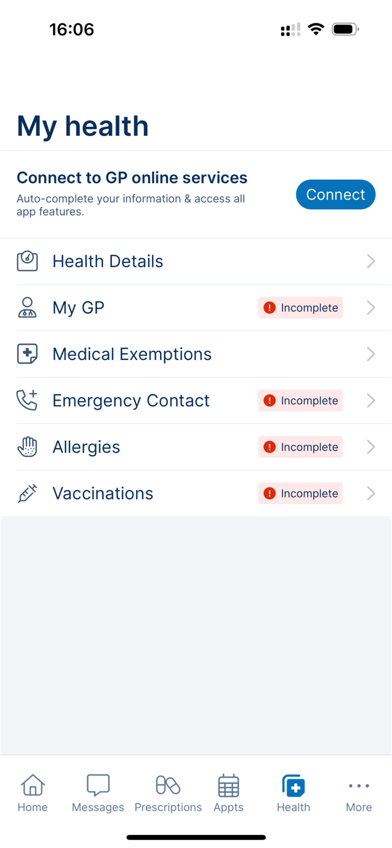Select the My GP doctor icon
Viewport: 392px width, 848px height.
coord(27,308)
